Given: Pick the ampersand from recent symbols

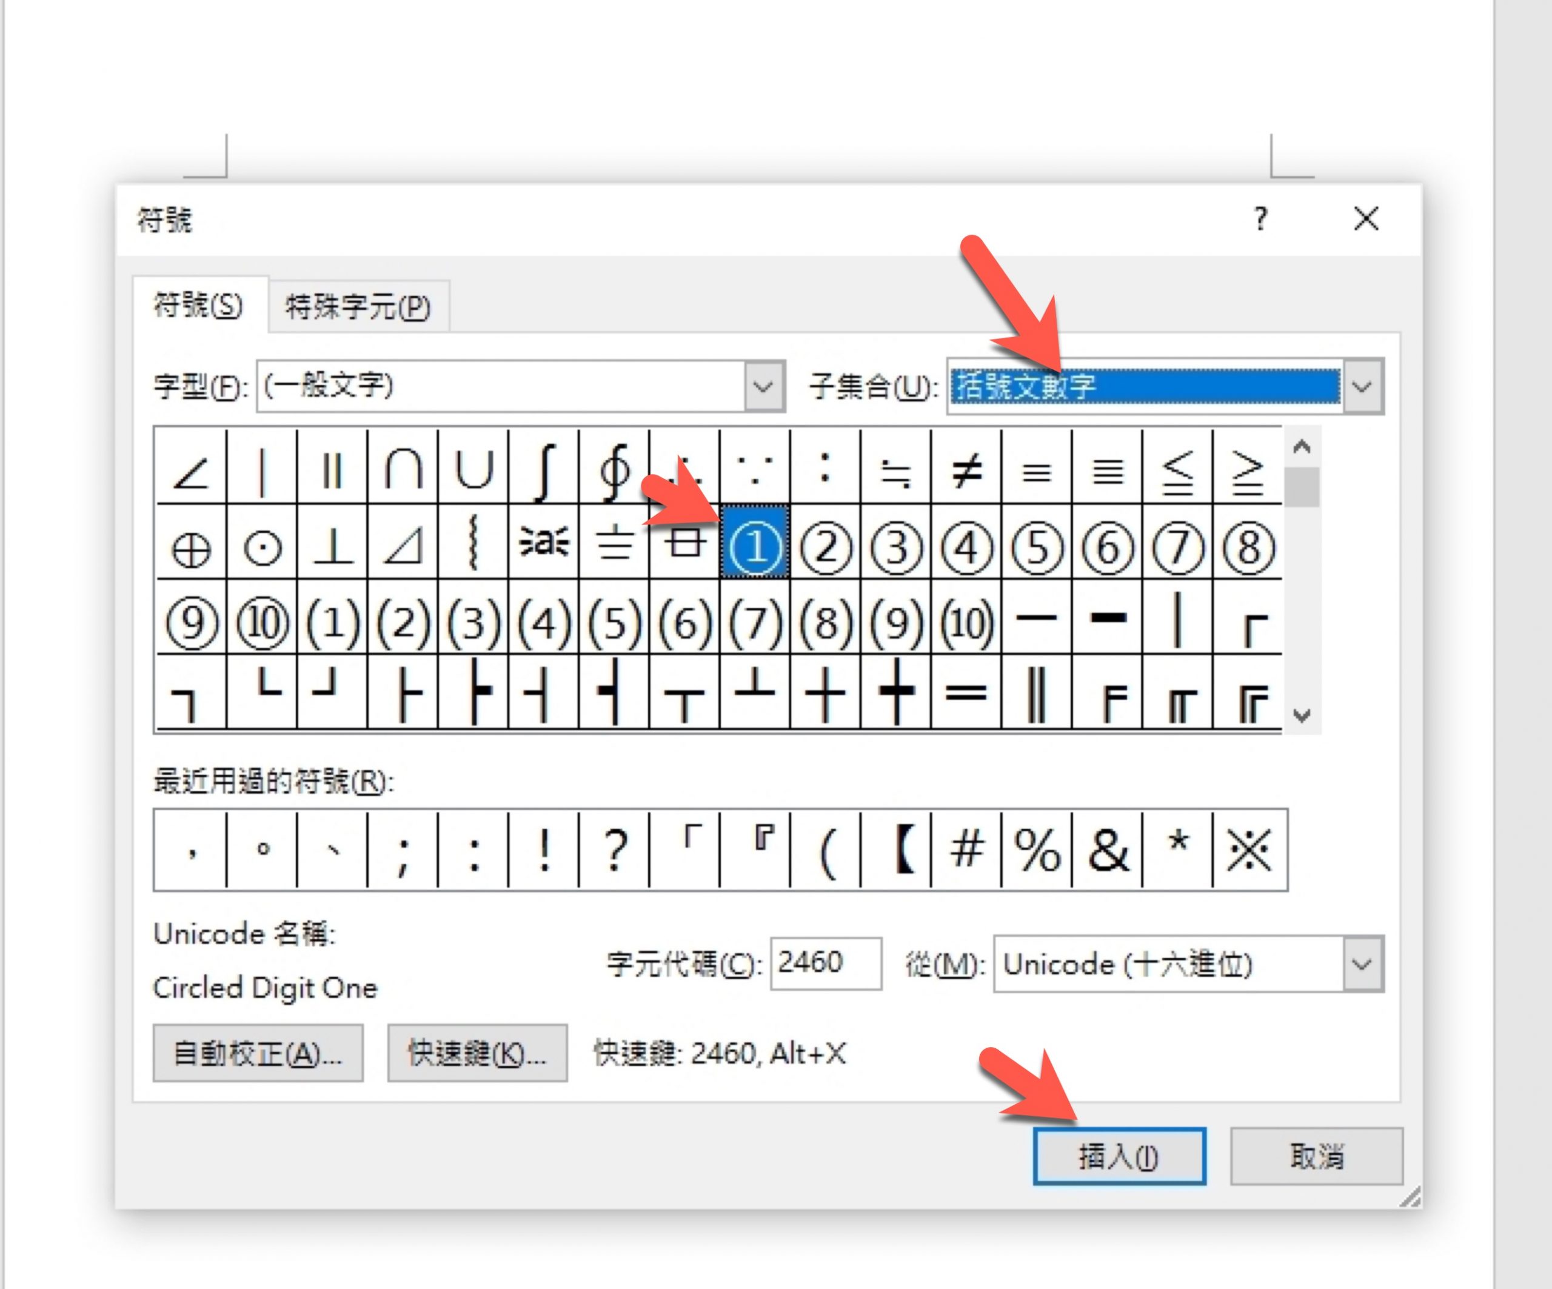Looking at the screenshot, I should pyautogui.click(x=1106, y=850).
